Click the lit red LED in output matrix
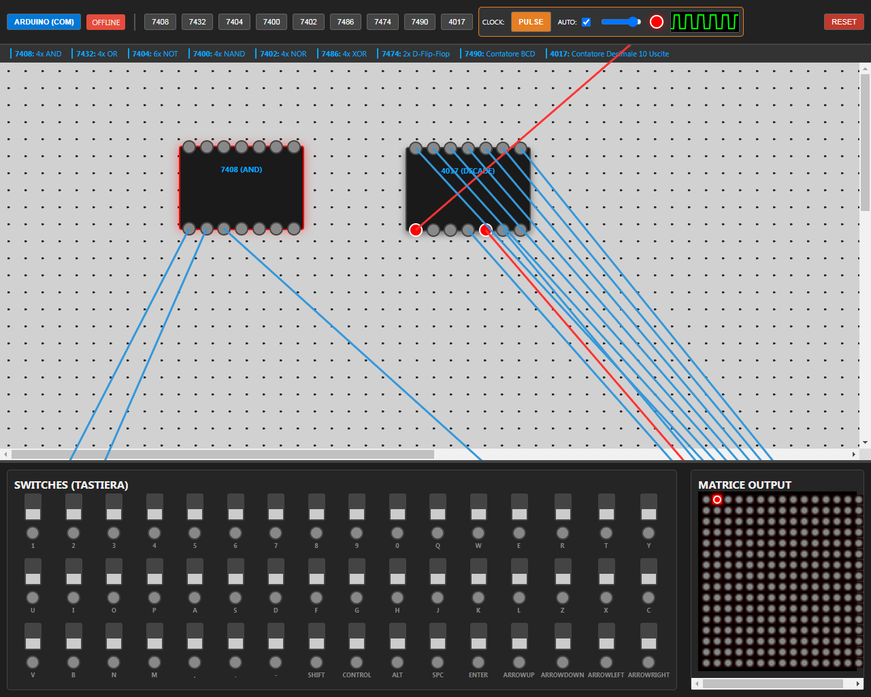Image resolution: width=871 pixels, height=697 pixels. [717, 500]
